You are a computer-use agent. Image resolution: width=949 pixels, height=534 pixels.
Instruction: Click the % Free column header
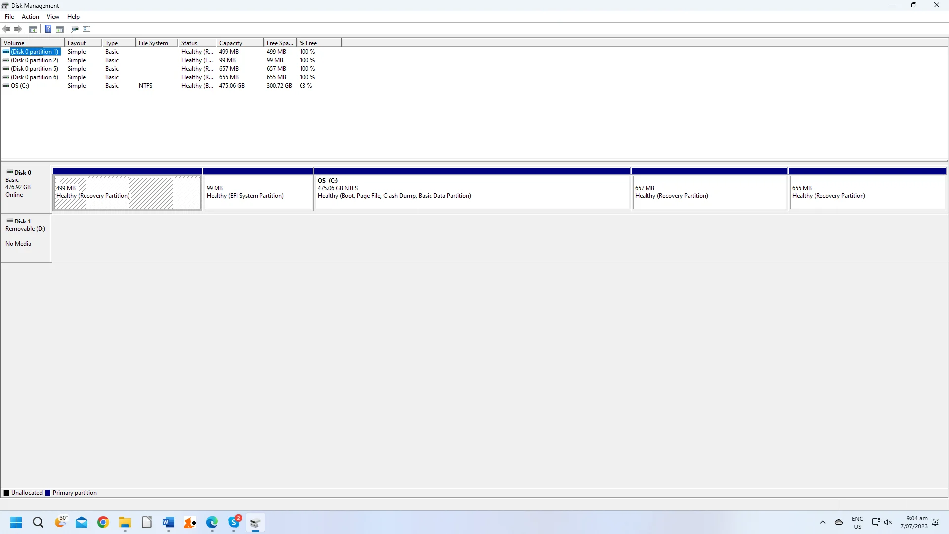(x=319, y=43)
